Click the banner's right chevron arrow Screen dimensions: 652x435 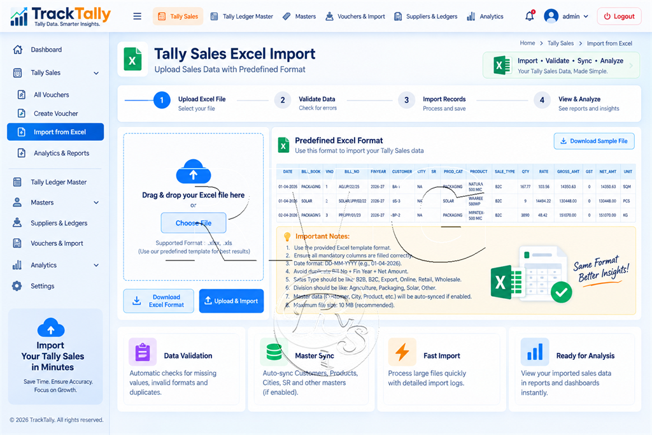pyautogui.click(x=631, y=66)
